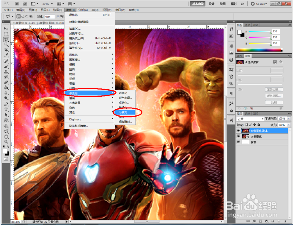The image size is (293, 225).
Task: Select the Path Selection tool
Action: pyautogui.click(x=6, y=115)
